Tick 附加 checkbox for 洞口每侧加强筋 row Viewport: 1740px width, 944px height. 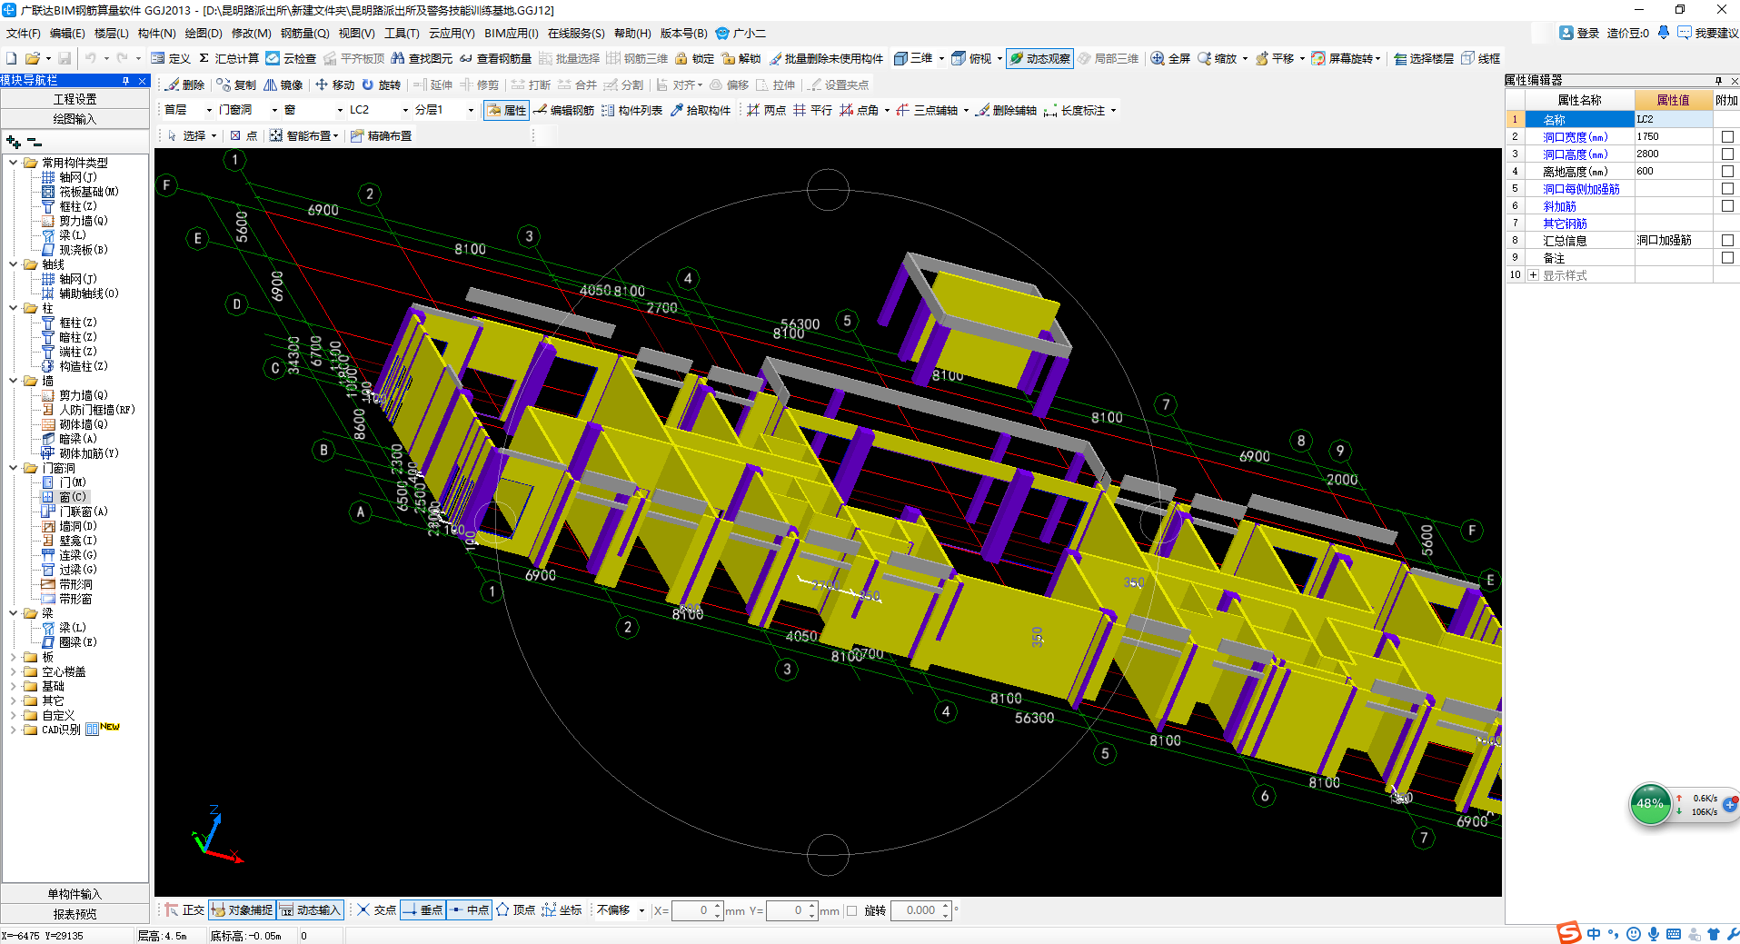(x=1727, y=188)
